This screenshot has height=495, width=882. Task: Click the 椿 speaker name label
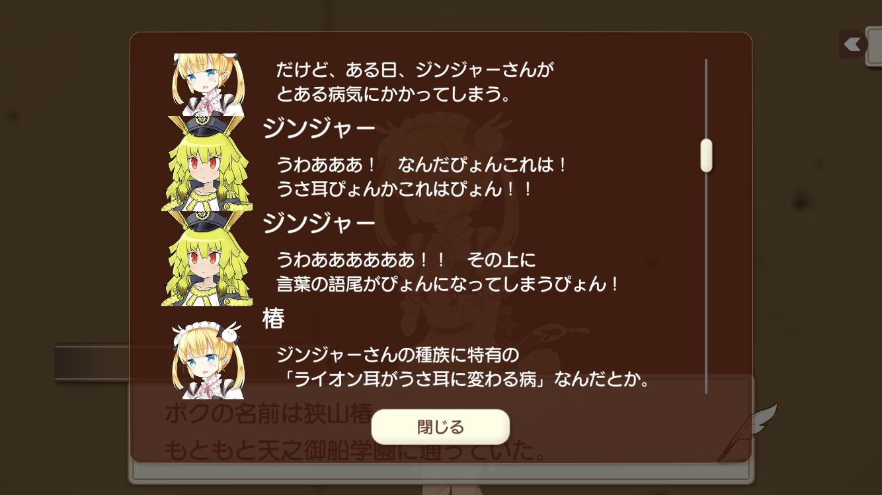(274, 319)
